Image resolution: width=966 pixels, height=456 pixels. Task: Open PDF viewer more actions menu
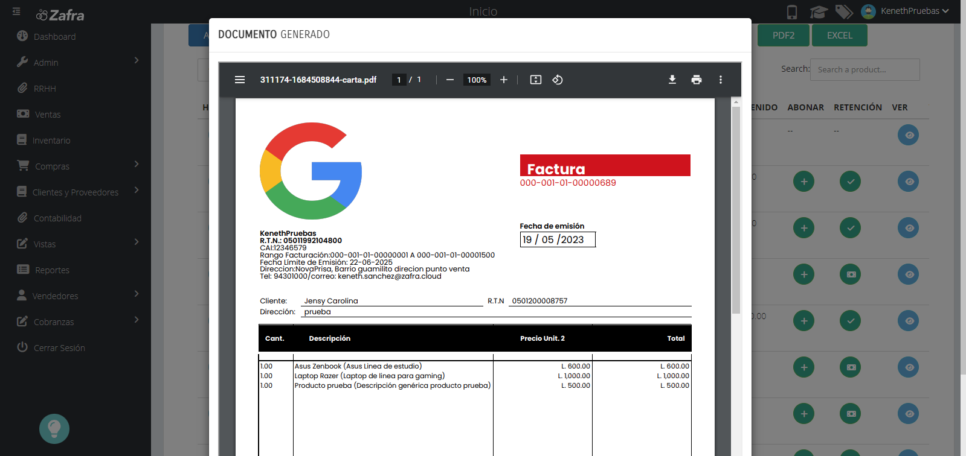point(721,80)
